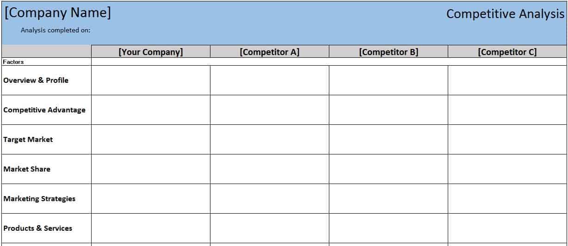Select Competitor C's Market Share cell
The width and height of the screenshot is (568, 246).
507,169
